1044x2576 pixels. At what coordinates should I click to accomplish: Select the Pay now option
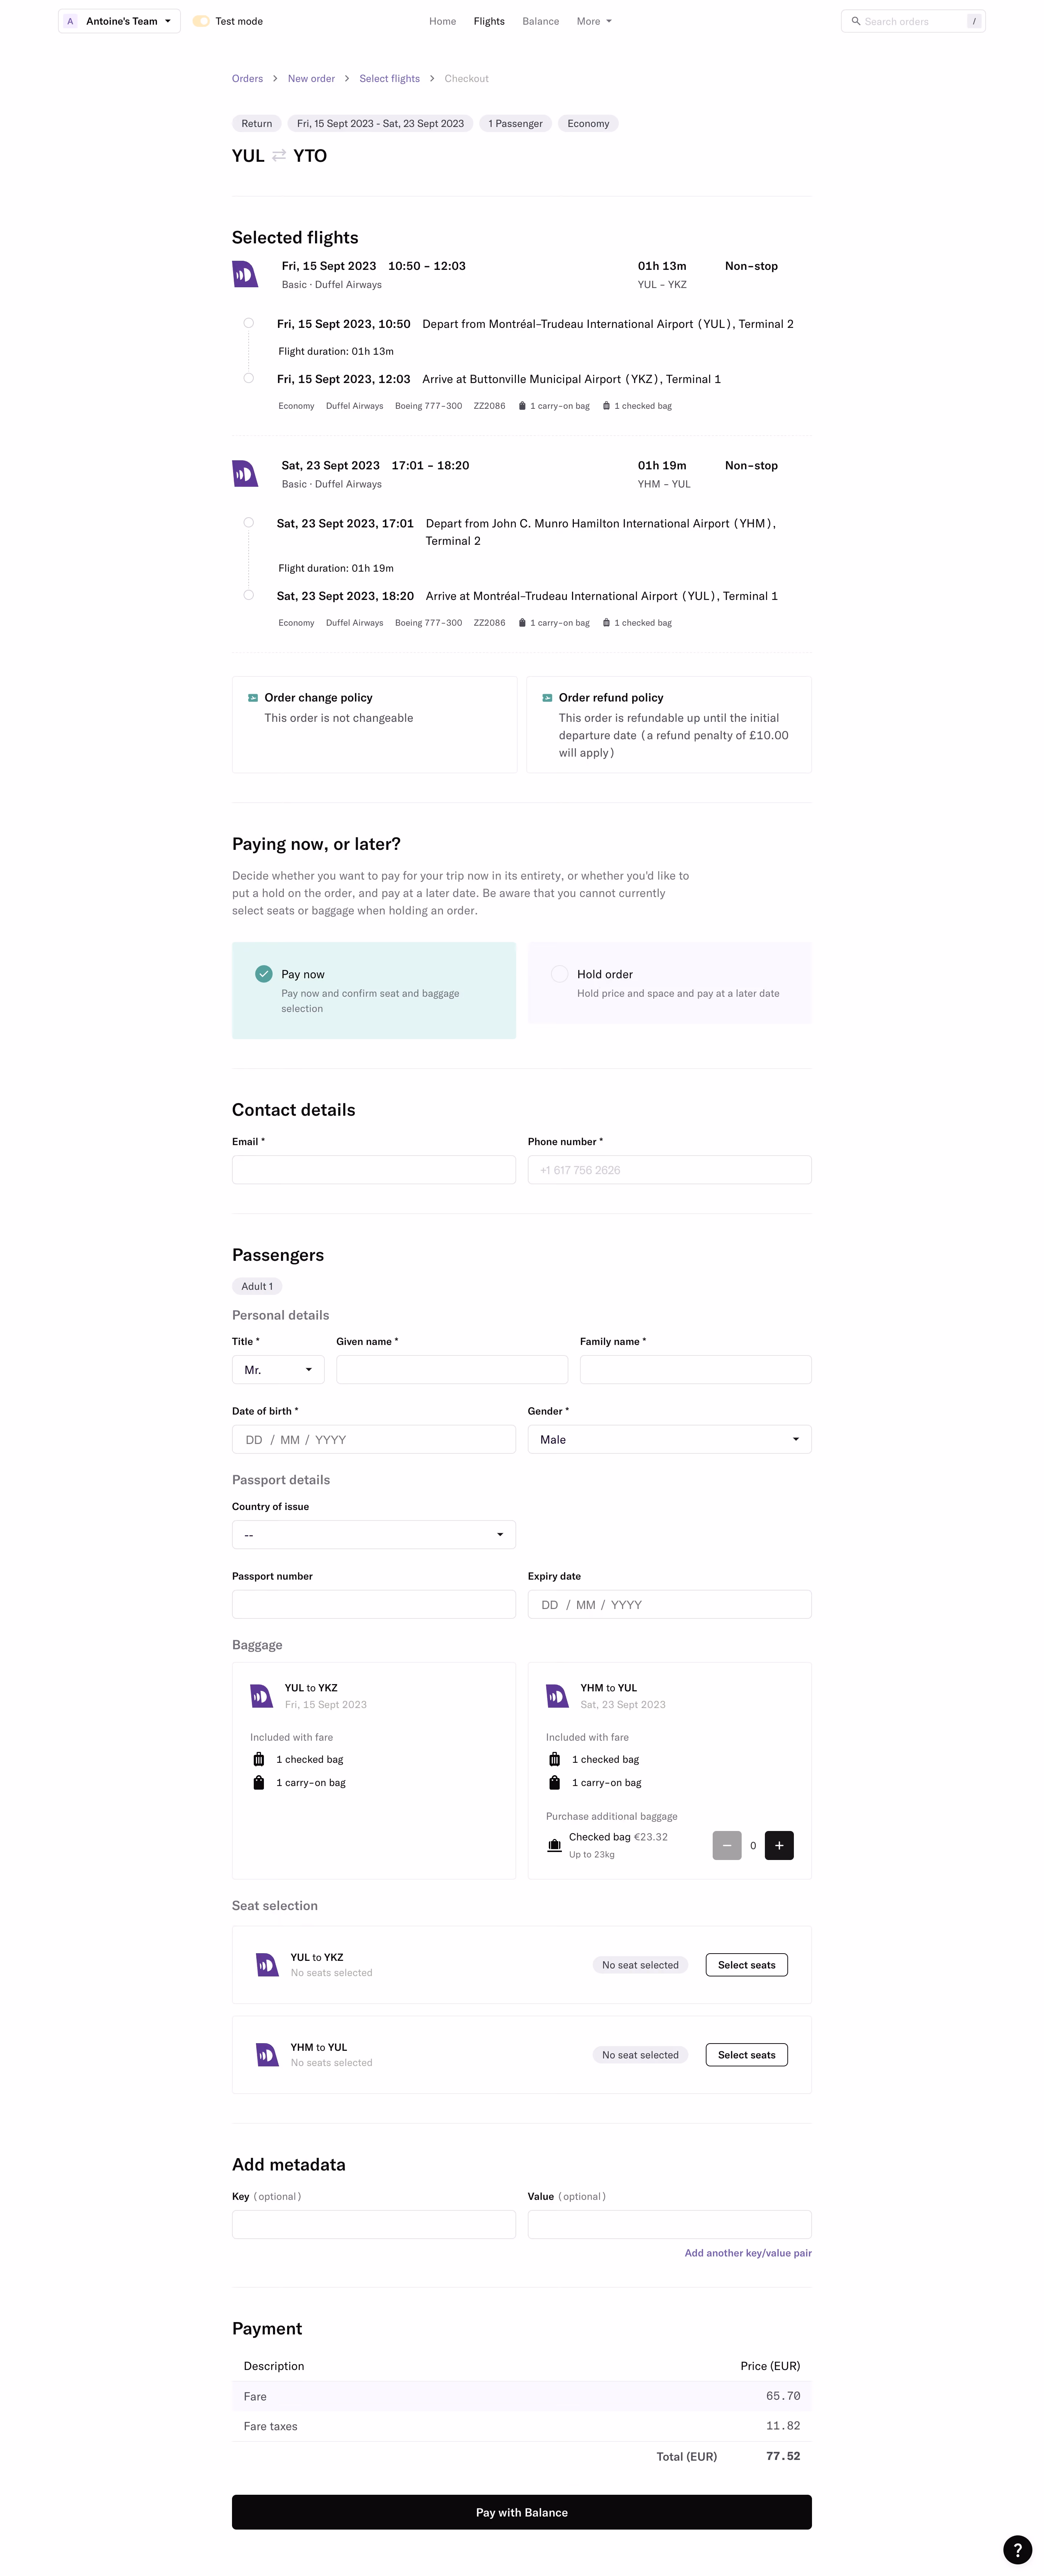(x=374, y=990)
